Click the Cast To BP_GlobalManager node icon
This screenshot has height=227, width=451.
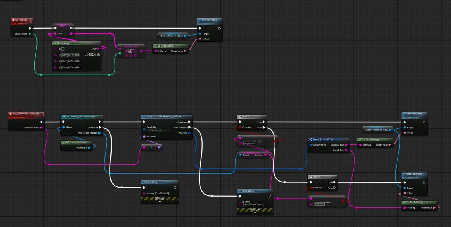pyautogui.click(x=63, y=116)
